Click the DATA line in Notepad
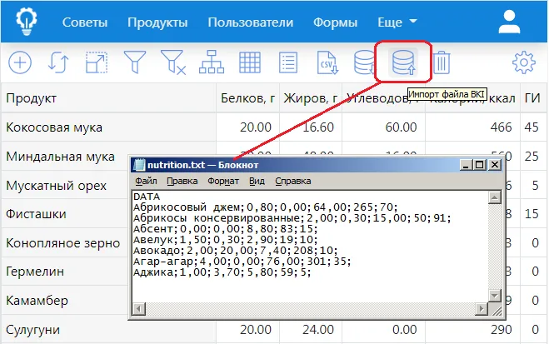 [147, 197]
